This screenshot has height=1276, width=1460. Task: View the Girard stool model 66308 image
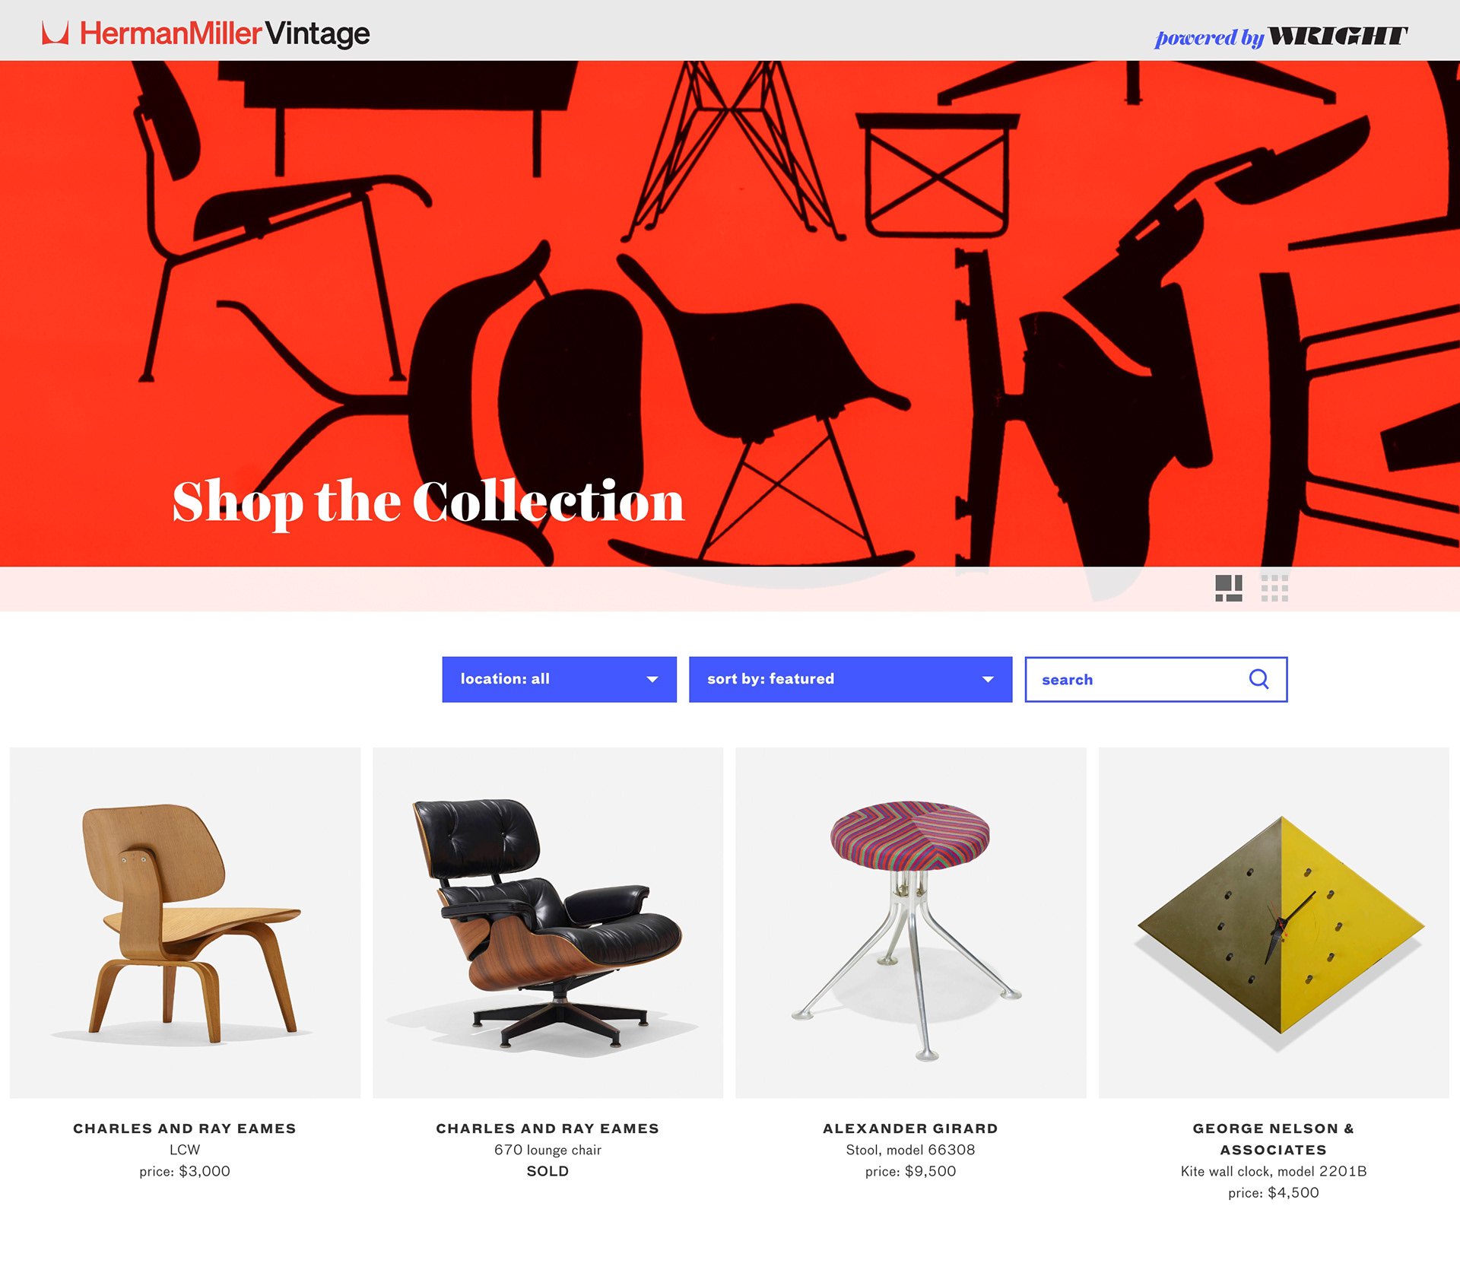tap(910, 922)
